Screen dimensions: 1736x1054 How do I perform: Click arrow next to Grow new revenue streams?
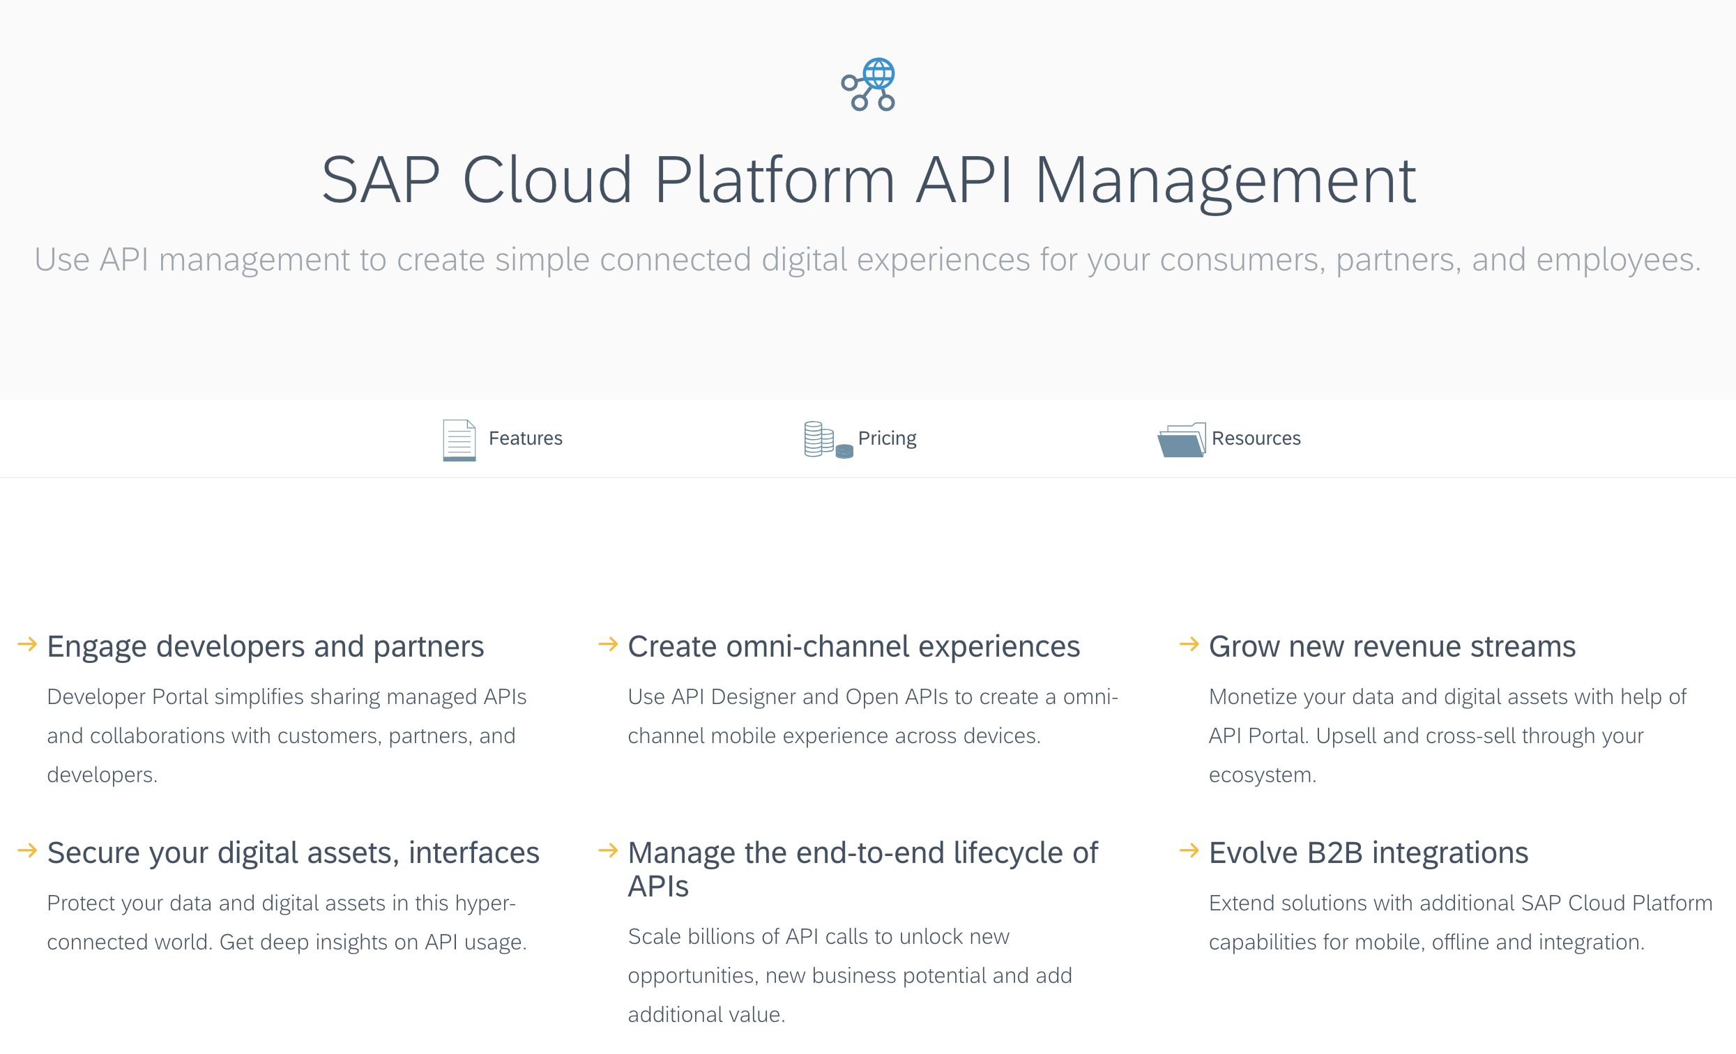(1189, 644)
